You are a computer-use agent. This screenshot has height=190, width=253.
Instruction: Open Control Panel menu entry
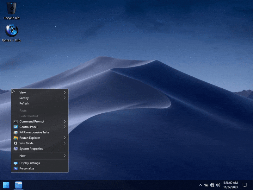(x=40, y=127)
